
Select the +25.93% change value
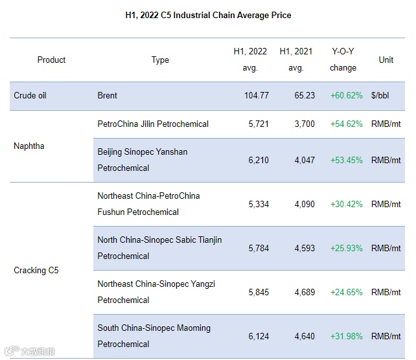pos(346,248)
